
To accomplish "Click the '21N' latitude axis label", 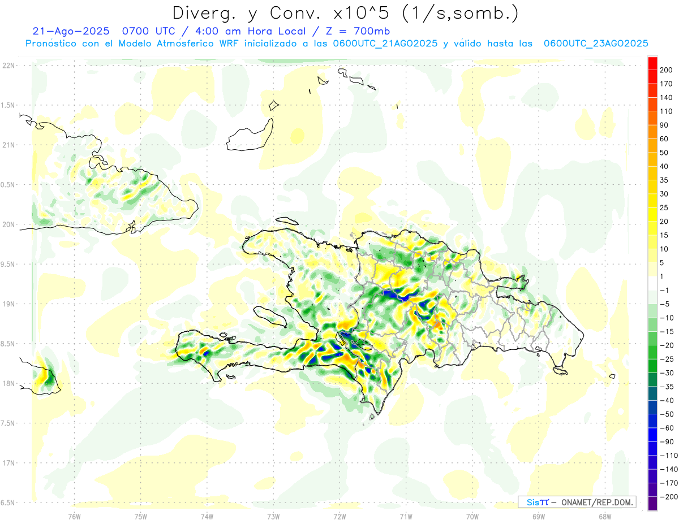I will point(8,145).
